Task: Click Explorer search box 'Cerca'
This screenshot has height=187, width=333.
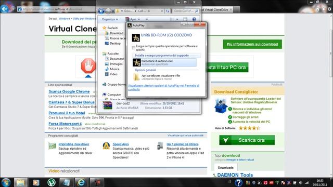Action: click(185, 11)
